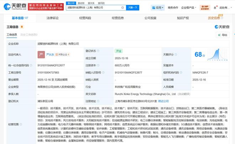Open the SVIP 会员服务 badge
The width and height of the screenshot is (235, 144).
click(x=205, y=7)
